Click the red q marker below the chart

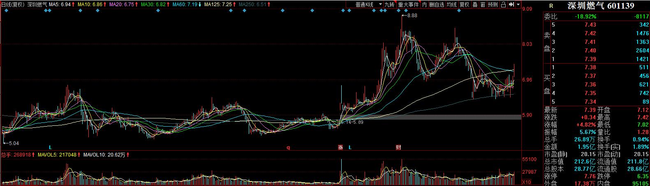288,147
